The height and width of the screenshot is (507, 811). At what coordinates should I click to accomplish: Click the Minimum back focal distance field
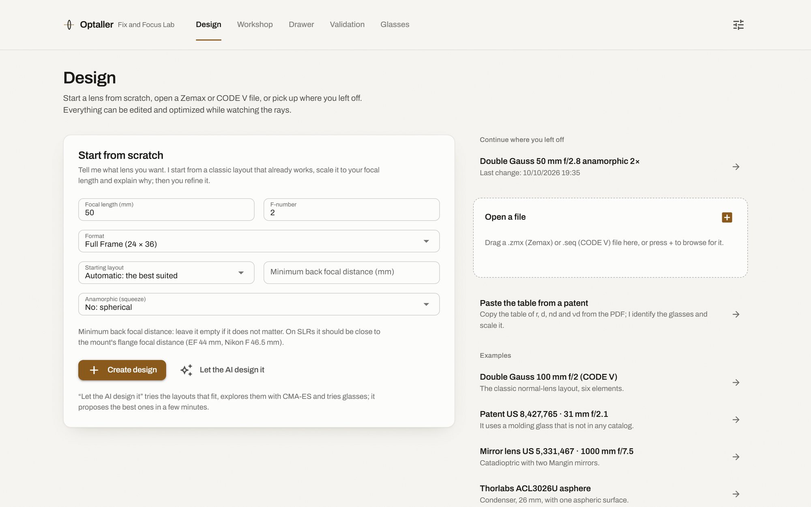coord(352,273)
